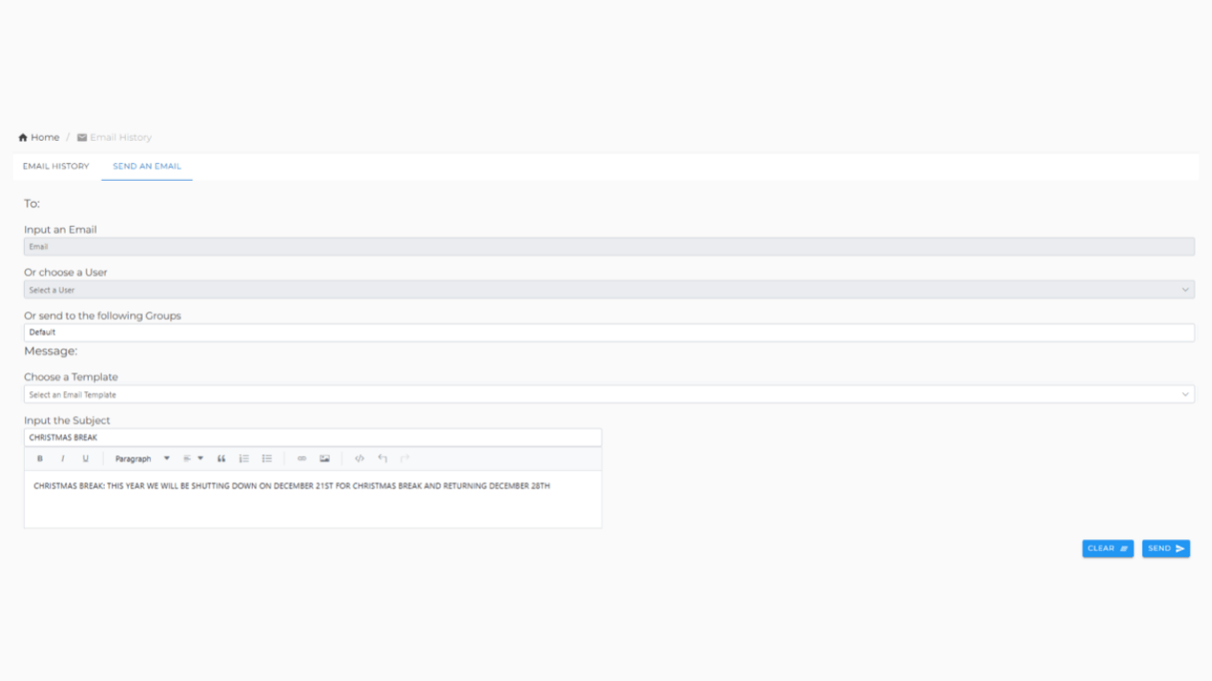Apply italic formatting
This screenshot has width=1212, height=681.
62,458
